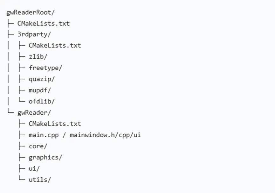Select the core/ directory
275x193 pixels.
tap(38, 146)
